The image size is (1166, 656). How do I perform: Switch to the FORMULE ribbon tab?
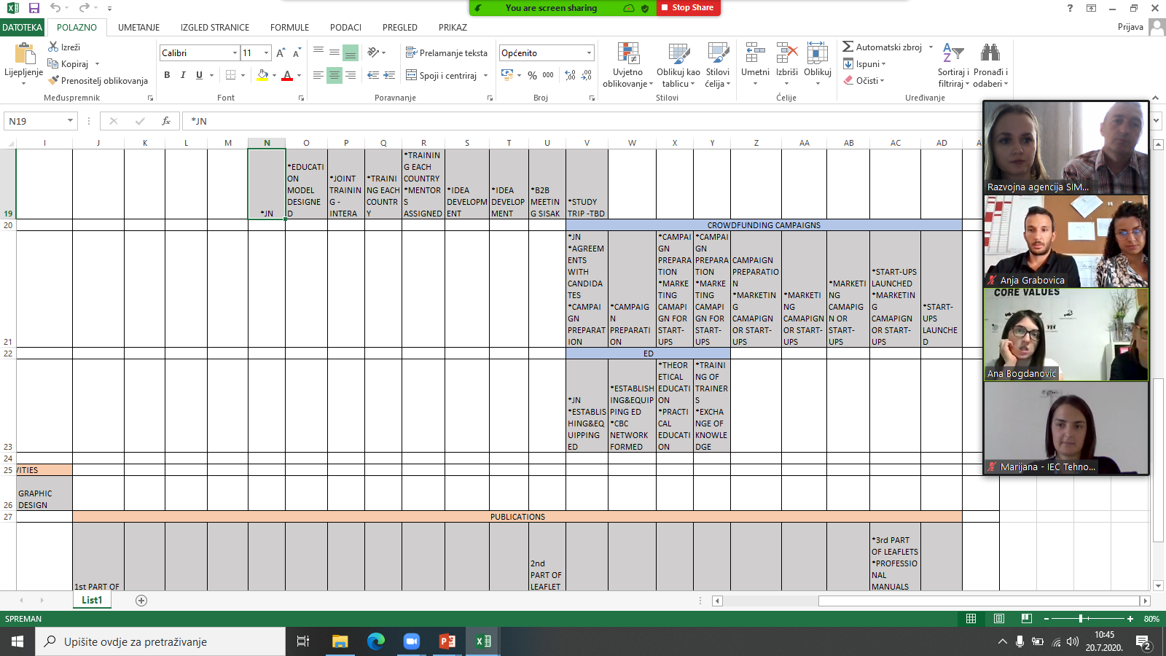(289, 28)
